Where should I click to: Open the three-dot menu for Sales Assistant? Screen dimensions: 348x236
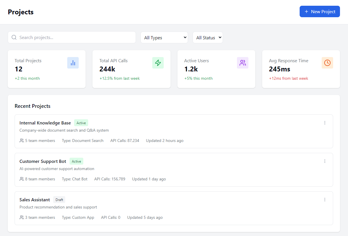tap(325, 200)
